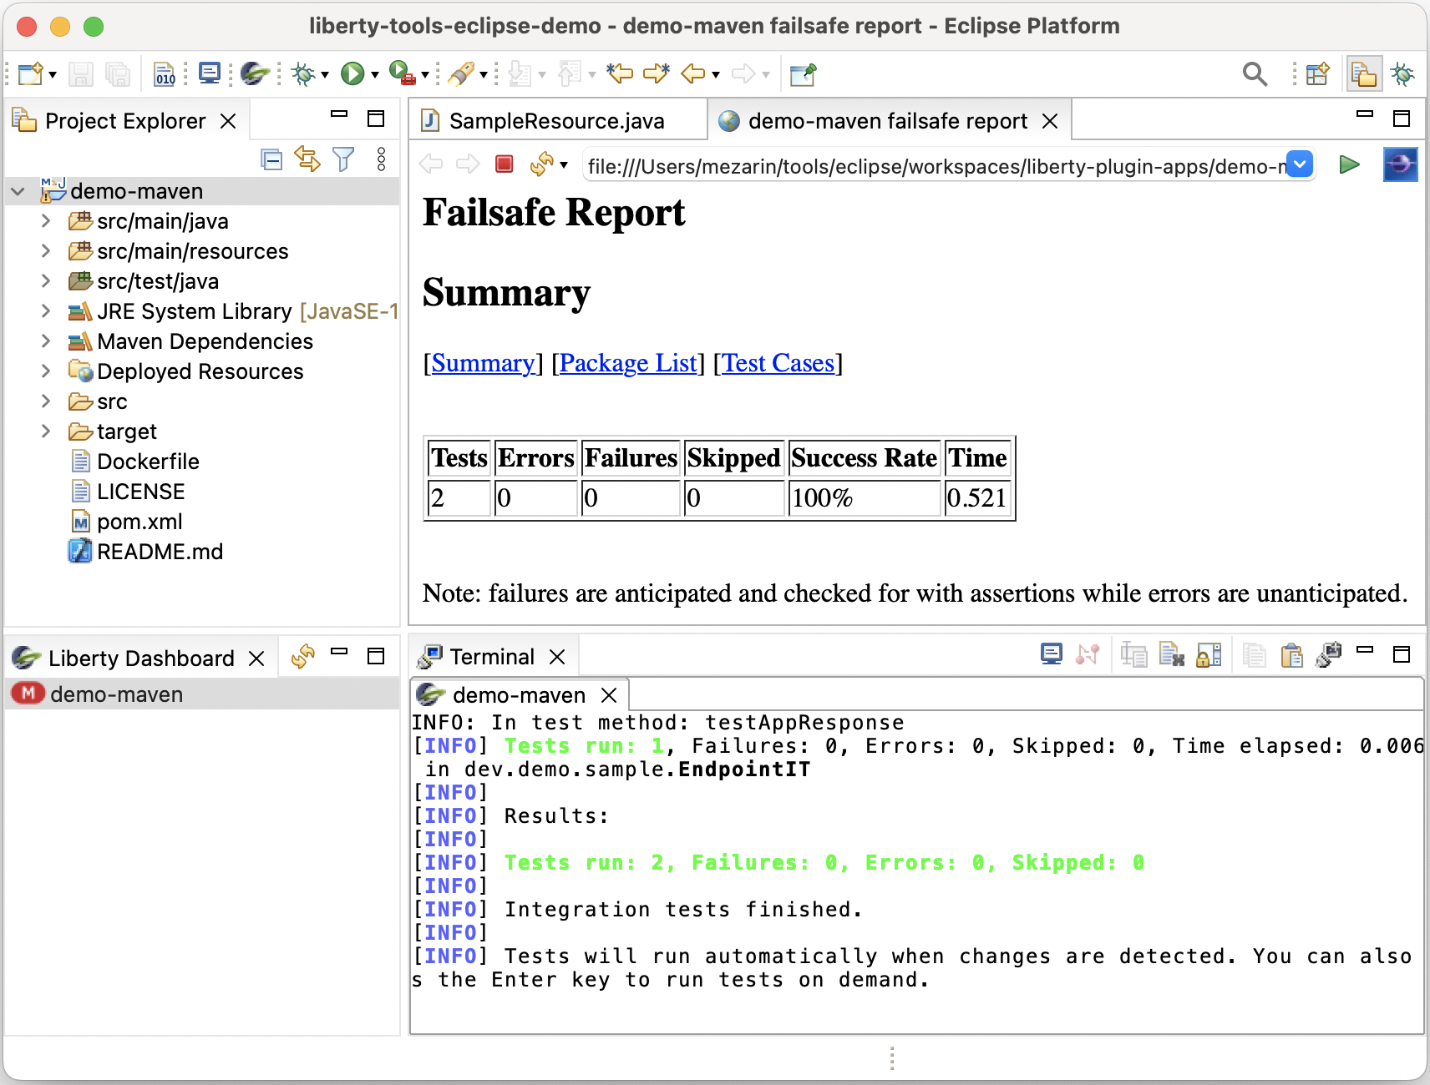The image size is (1430, 1085).
Task: Click the binary 010 toolbar icon
Action: pos(165,74)
